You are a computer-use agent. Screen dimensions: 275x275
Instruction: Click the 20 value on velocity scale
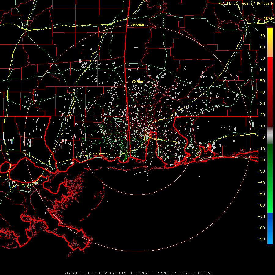[x=262, y=115]
